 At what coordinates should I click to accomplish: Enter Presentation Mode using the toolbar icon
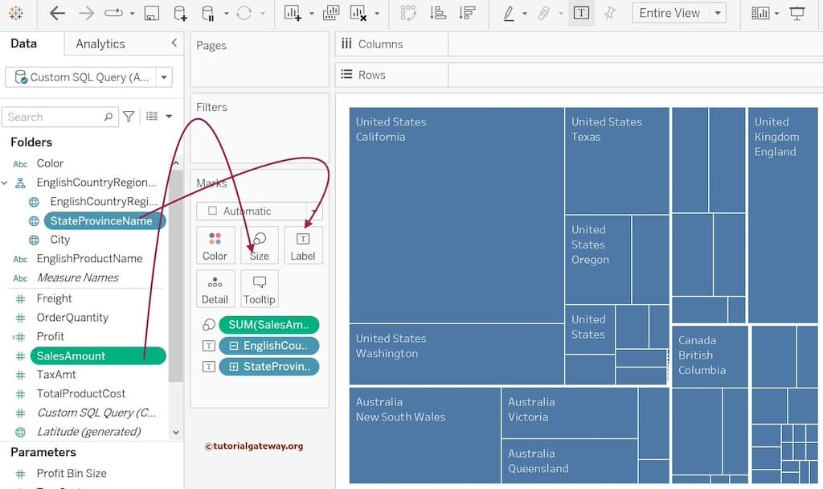(x=798, y=13)
